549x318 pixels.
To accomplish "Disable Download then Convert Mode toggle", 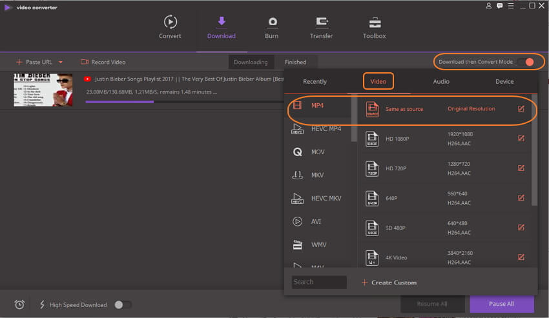I will (x=526, y=62).
